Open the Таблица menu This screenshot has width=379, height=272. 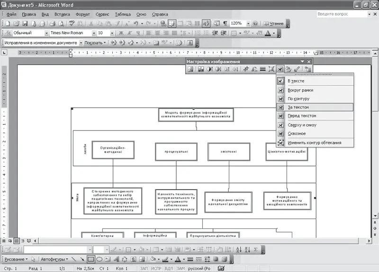tap(123, 14)
